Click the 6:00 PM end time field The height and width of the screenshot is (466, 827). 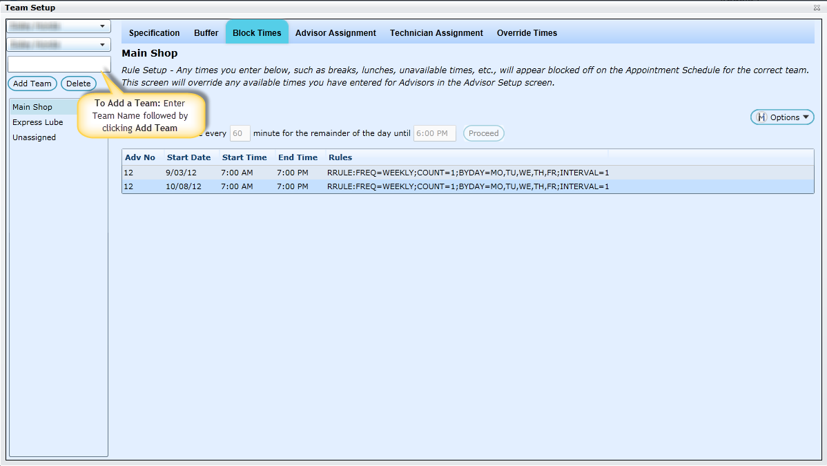point(434,133)
